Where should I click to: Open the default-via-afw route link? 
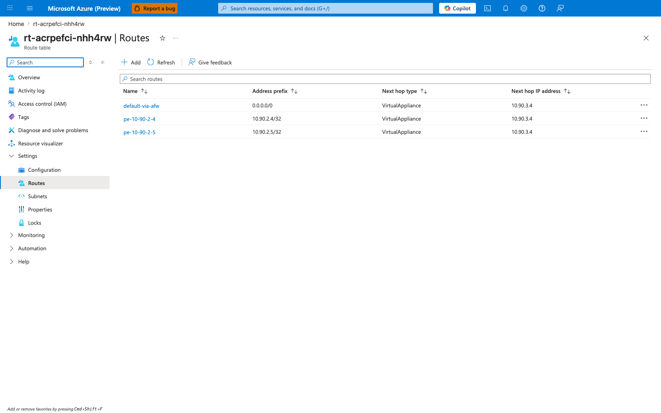click(x=141, y=106)
